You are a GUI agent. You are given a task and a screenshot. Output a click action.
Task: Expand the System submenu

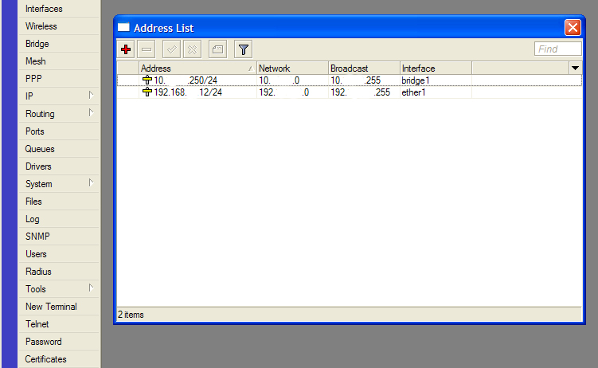[x=91, y=183]
